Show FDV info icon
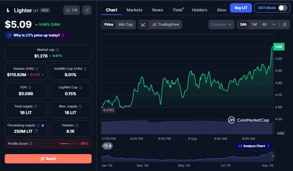This screenshot has height=171, width=293. pyautogui.click(x=30, y=88)
